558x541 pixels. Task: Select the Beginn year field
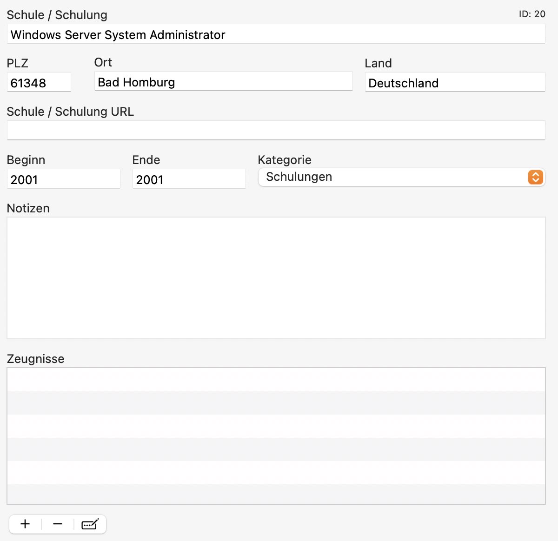63,179
